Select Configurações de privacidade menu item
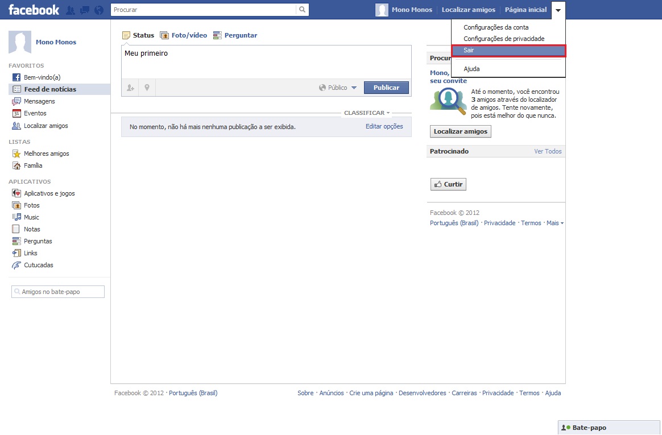This screenshot has width=662, height=435. click(x=508, y=39)
